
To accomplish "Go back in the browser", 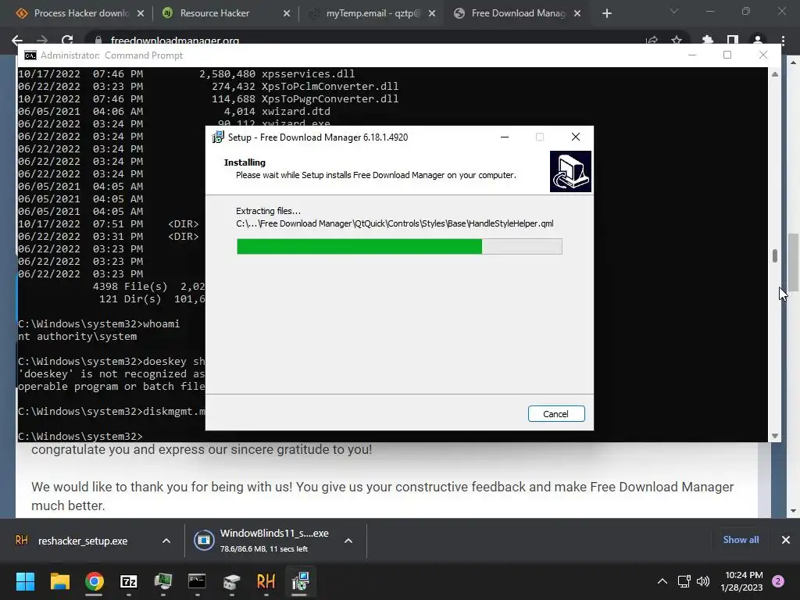I will 17,40.
